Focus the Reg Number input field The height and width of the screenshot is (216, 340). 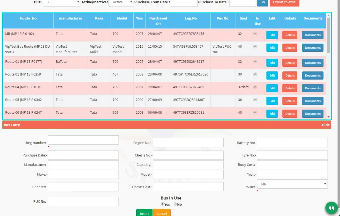[x=83, y=140]
